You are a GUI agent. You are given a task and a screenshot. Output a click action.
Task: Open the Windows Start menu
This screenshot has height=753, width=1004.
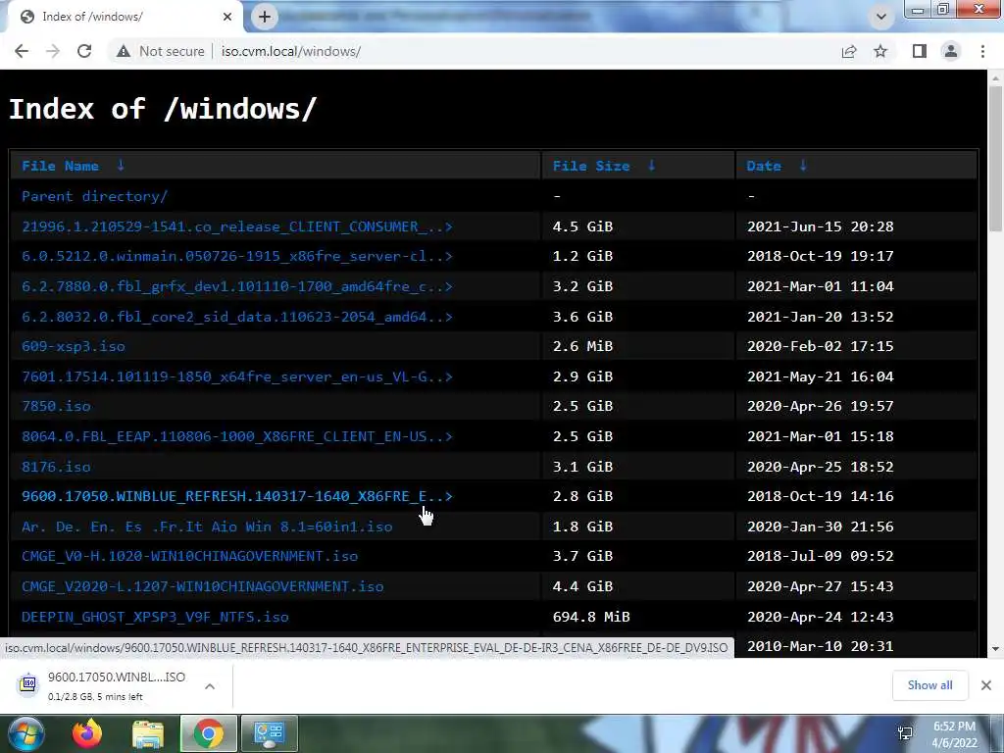click(x=25, y=733)
